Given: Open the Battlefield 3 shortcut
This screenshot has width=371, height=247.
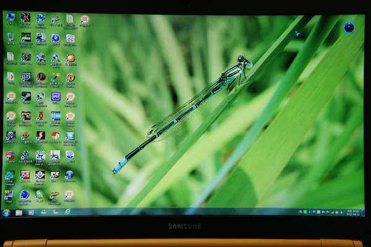Looking at the screenshot, I should click(11, 137).
